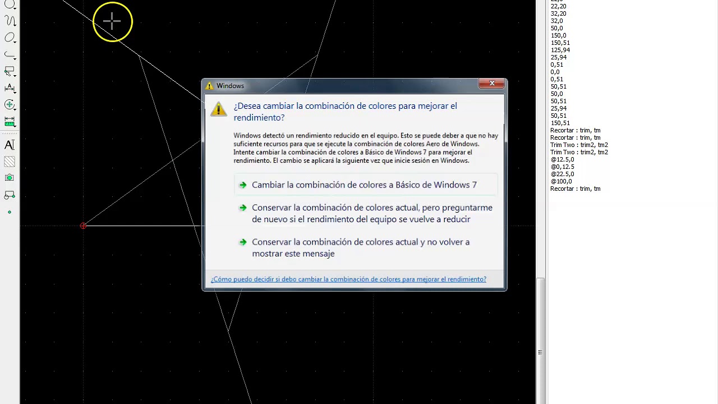
Task: Click the '150,0' history line
Action: coord(558,35)
